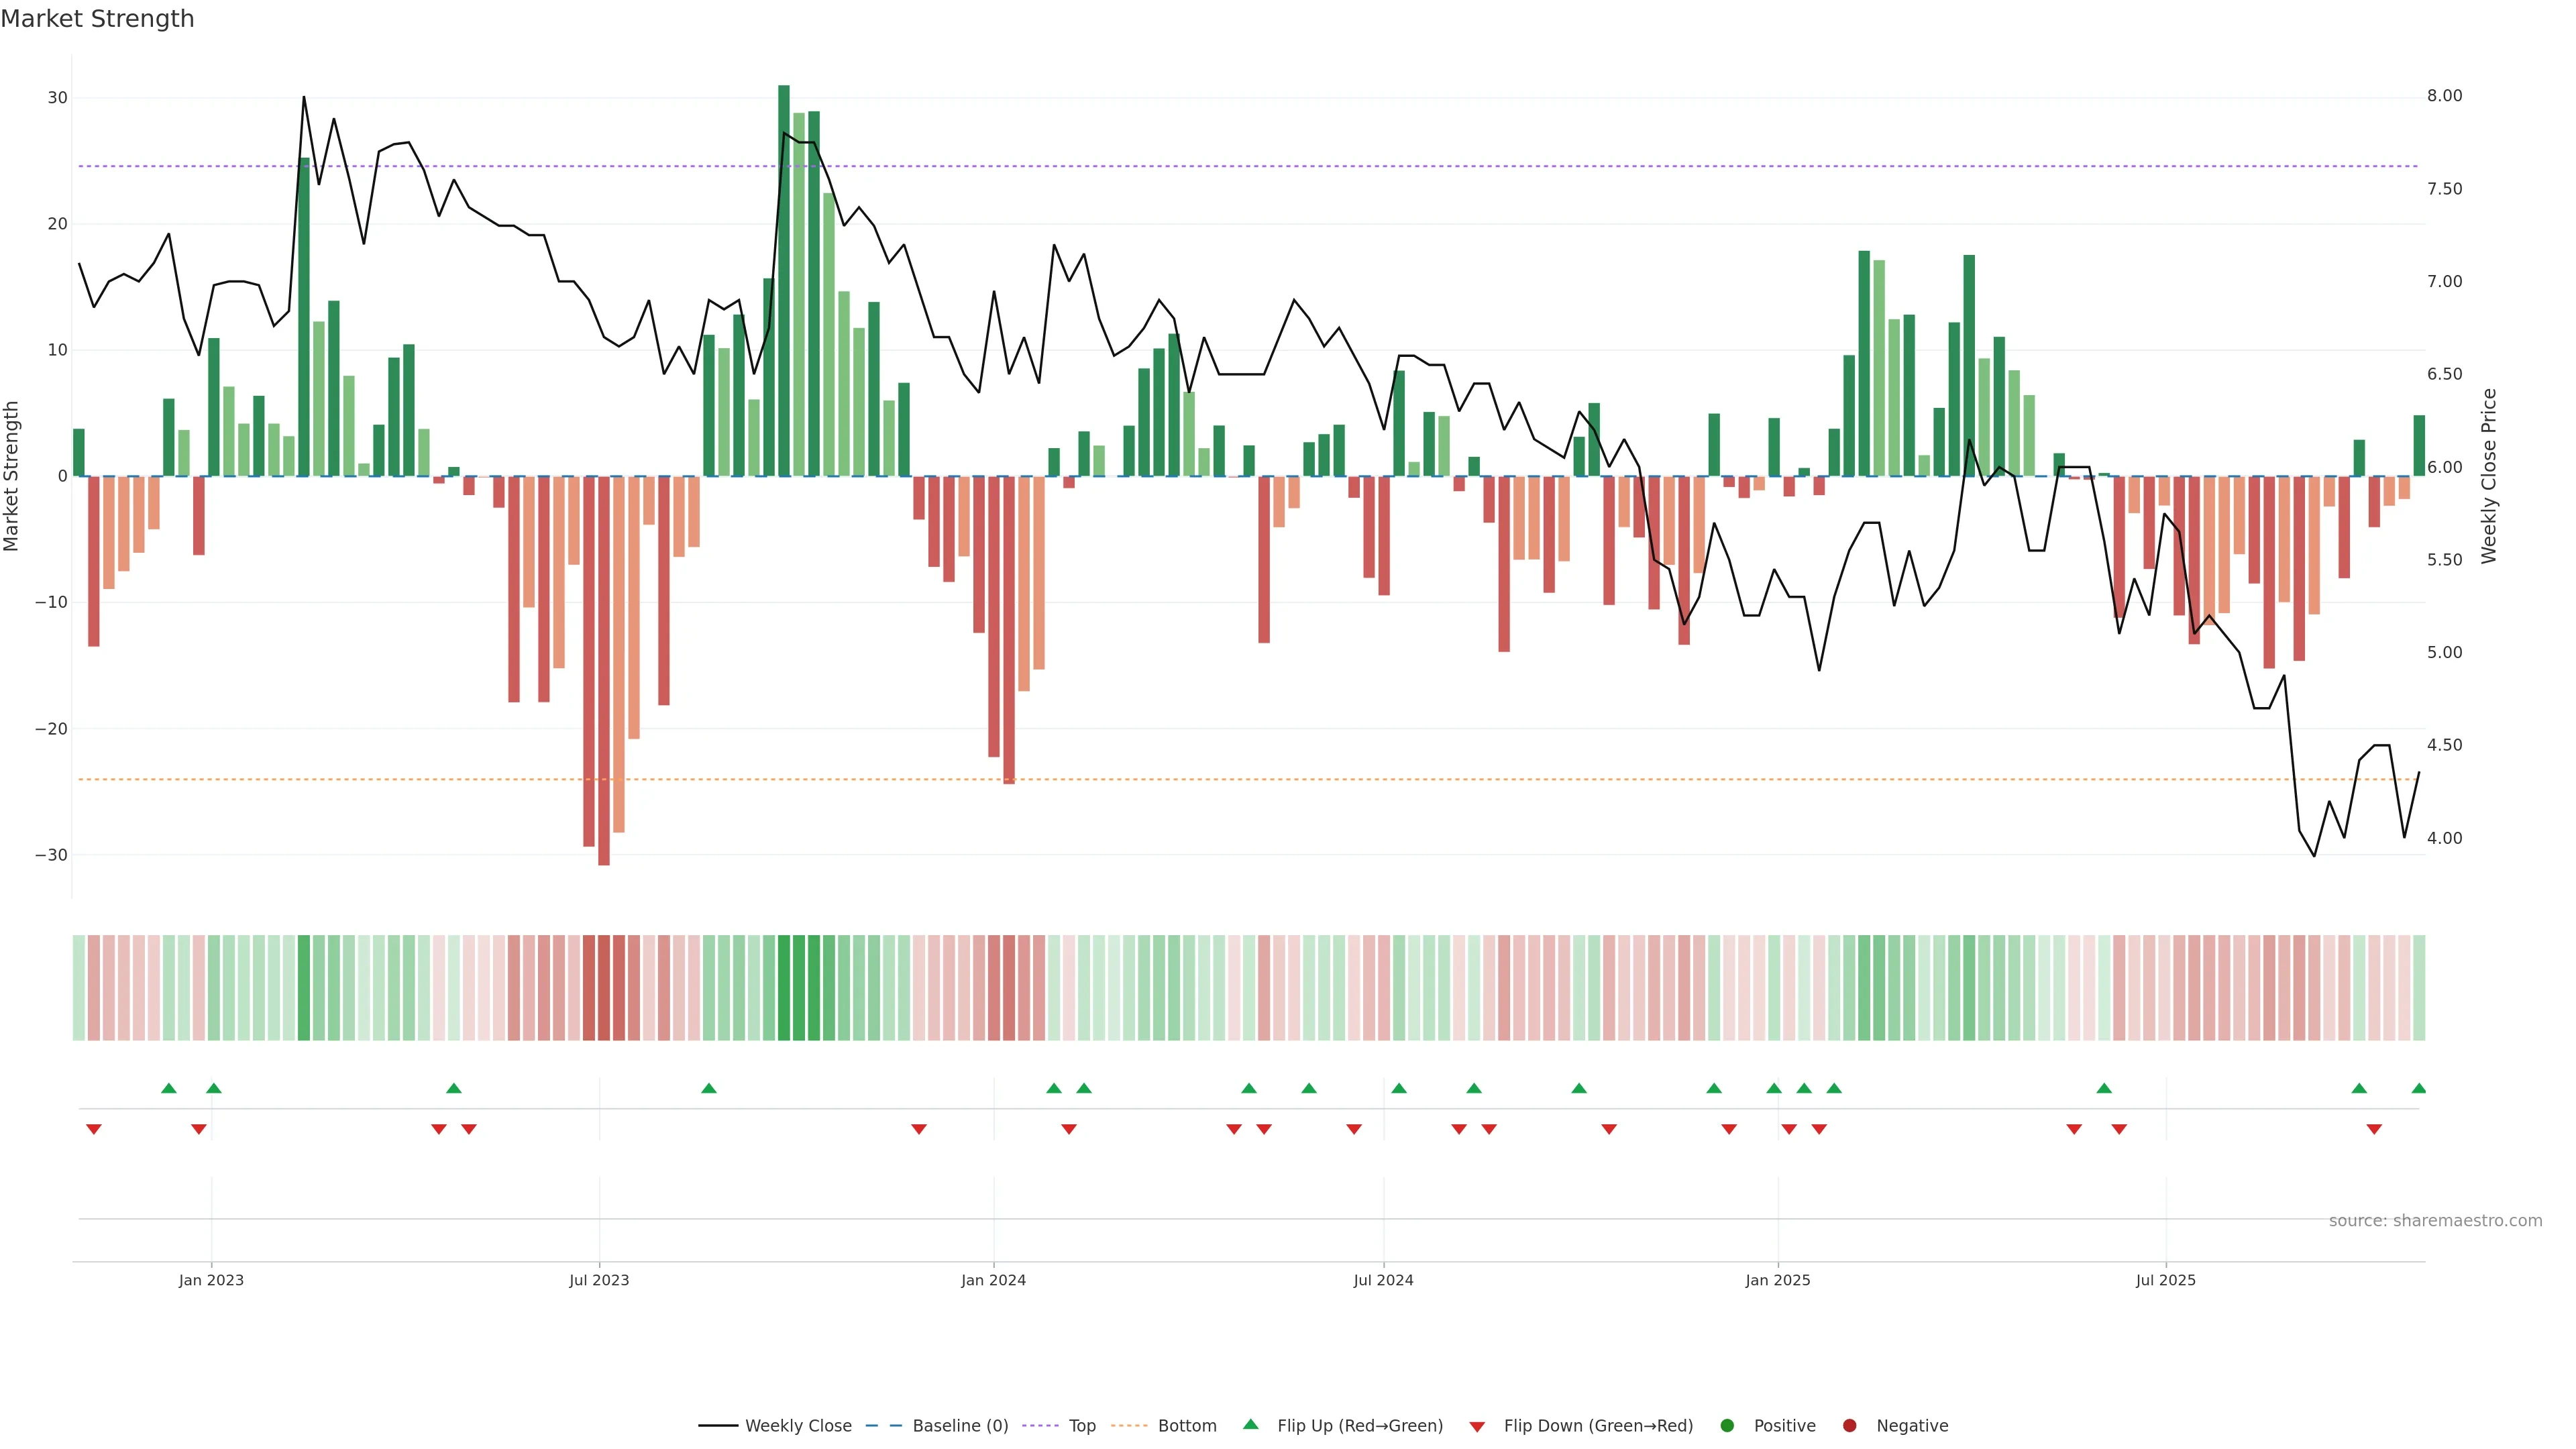Click the Jan 2023 x-axis label
This screenshot has height=1449, width=2576.
211,1280
